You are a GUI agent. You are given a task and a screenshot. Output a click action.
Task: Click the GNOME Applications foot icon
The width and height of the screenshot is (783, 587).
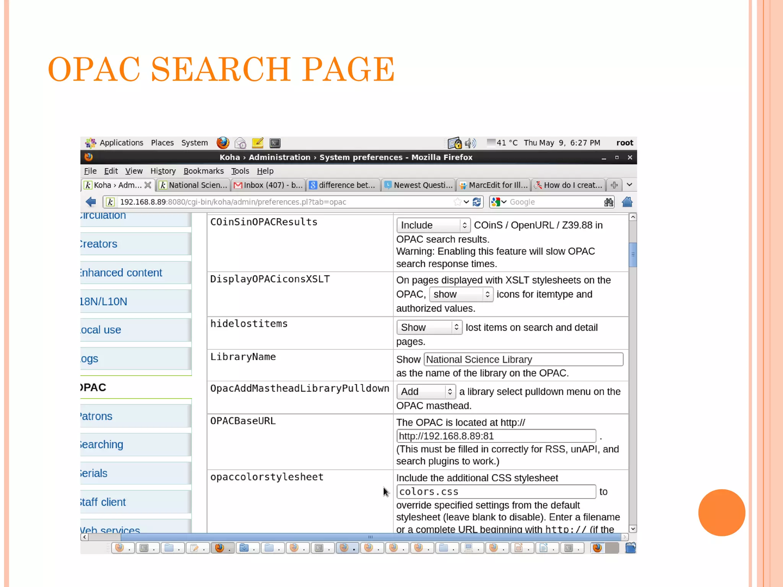click(91, 143)
